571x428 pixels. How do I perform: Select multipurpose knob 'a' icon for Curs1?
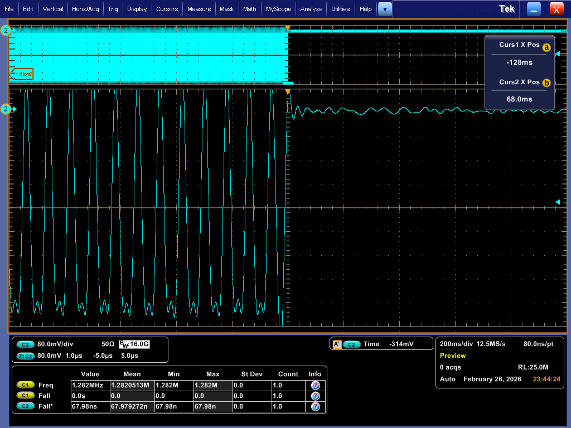[546, 48]
